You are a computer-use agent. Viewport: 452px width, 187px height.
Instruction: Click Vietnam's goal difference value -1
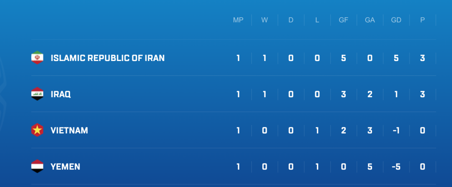point(396,131)
